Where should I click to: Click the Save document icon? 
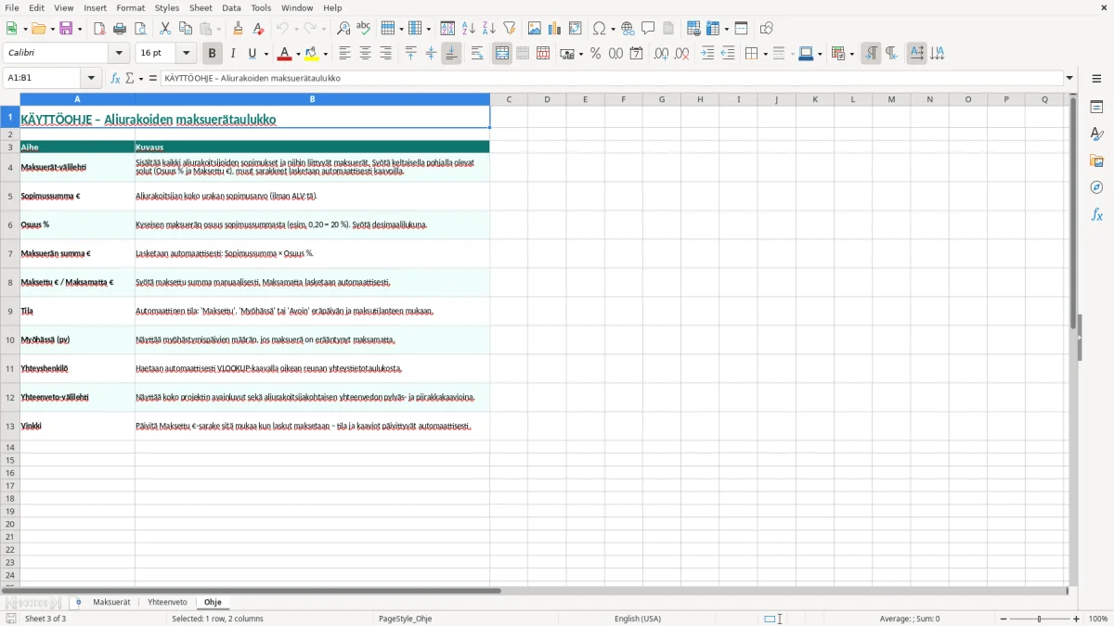pyautogui.click(x=66, y=29)
